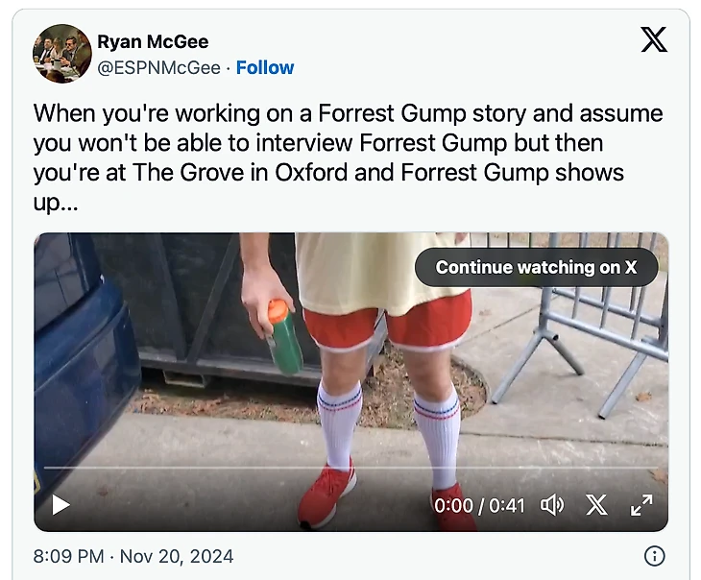Click the X logo in video controls
Screen dimensions: 701x580
[597, 504]
